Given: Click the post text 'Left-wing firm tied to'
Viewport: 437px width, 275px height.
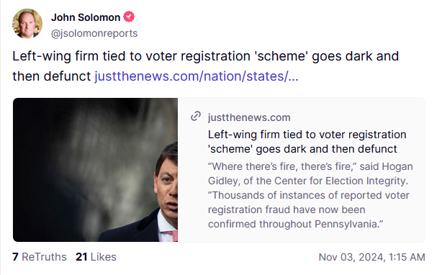Looking at the screenshot, I should 77,56.
